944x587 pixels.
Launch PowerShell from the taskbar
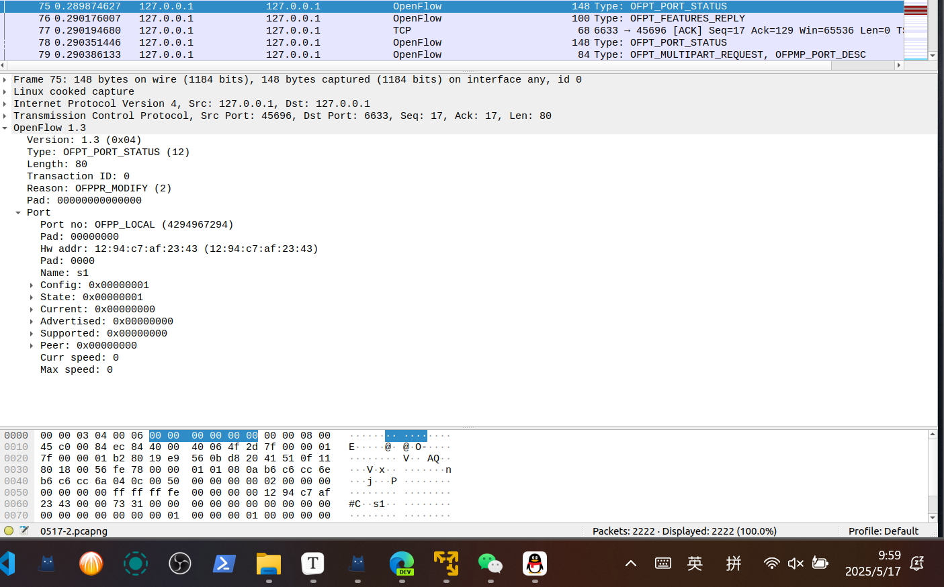224,563
